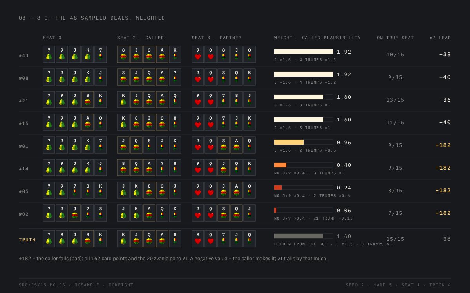Select the +182 lead value in row #01
This screenshot has width=470, height=293.
[x=443, y=145]
